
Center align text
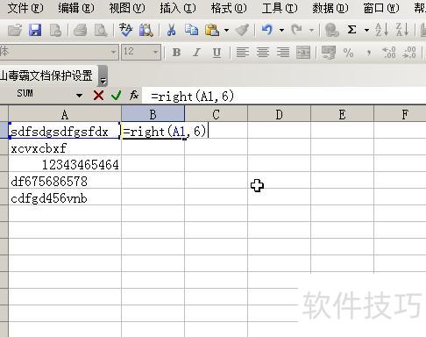263,53
